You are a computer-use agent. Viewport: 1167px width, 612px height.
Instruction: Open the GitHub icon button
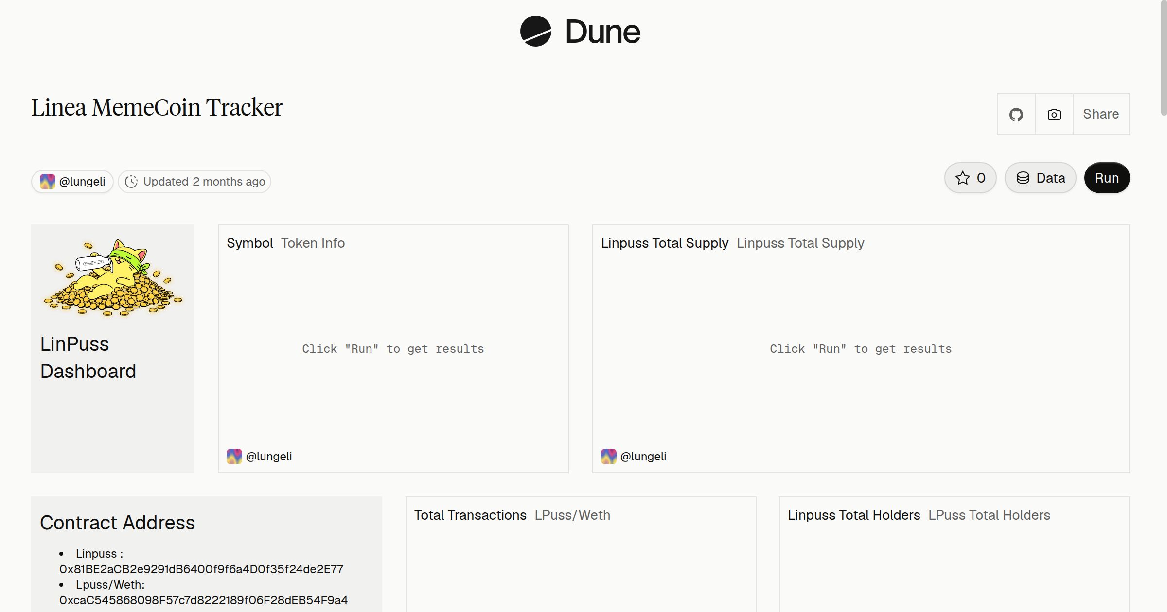click(x=1016, y=114)
